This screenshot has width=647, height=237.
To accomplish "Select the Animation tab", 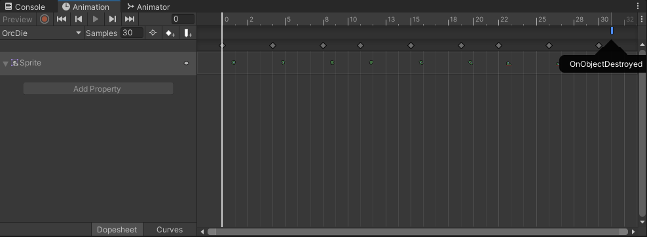I will 85,7.
